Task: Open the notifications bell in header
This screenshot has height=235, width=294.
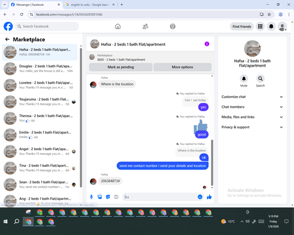Action: pyautogui.click(x=271, y=27)
